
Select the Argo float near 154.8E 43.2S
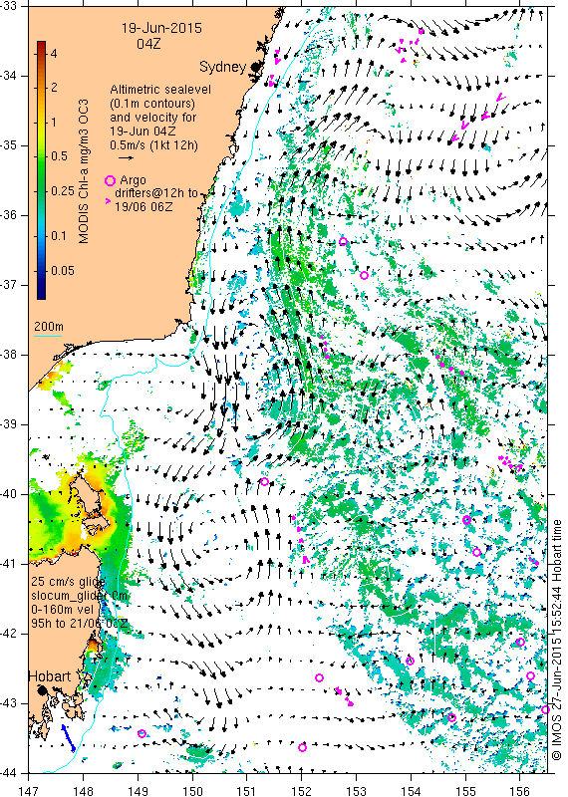pos(451,717)
